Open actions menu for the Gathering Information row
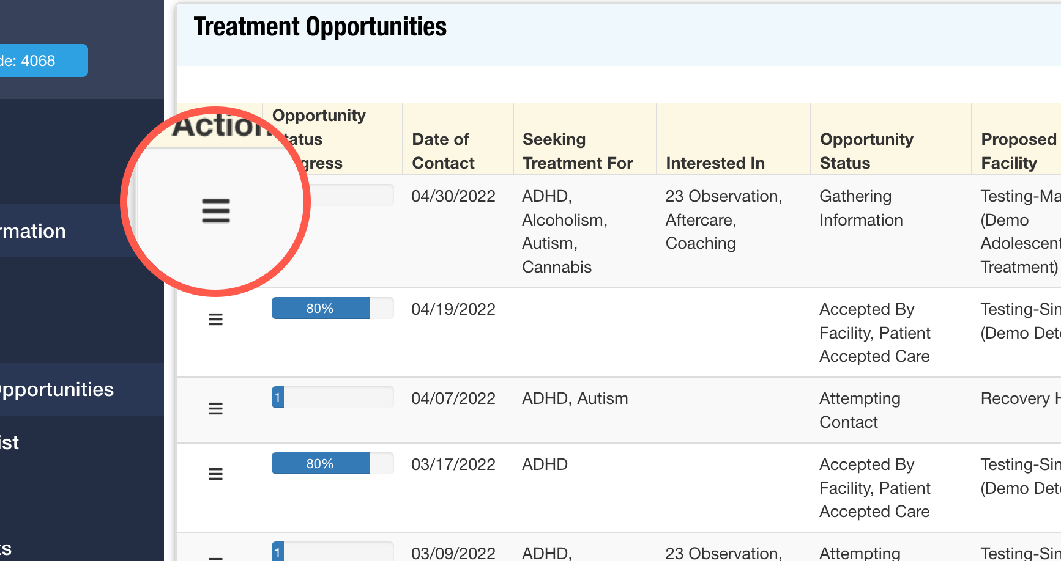 click(215, 211)
